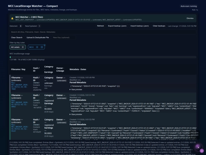Focus the Search All input field
Viewport: 206px width, 155px height.
(x=103, y=32)
